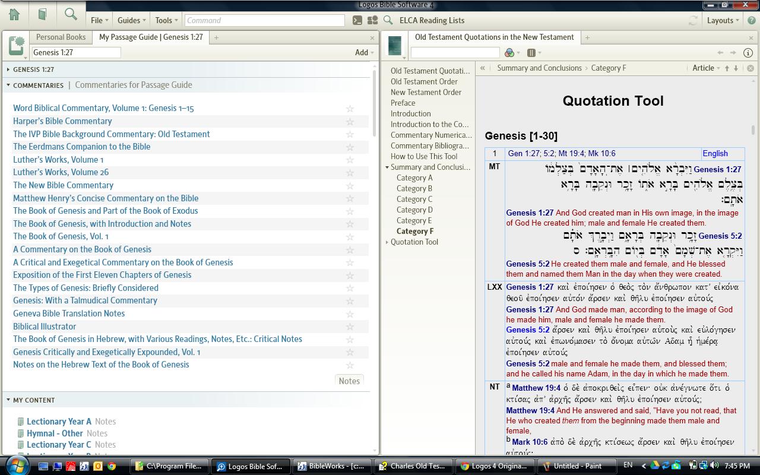760x475 pixels.
Task: Click the Command input box
Action: coord(264,20)
